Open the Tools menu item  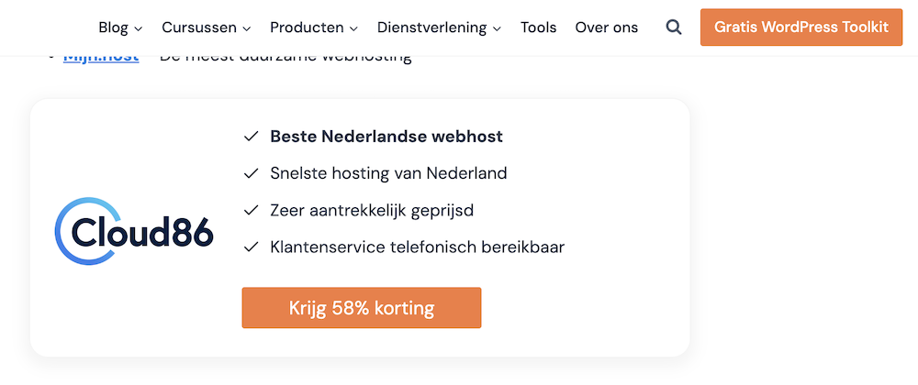(538, 27)
